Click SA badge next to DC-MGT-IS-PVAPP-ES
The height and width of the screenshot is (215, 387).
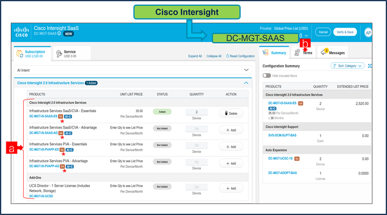coord(62,150)
